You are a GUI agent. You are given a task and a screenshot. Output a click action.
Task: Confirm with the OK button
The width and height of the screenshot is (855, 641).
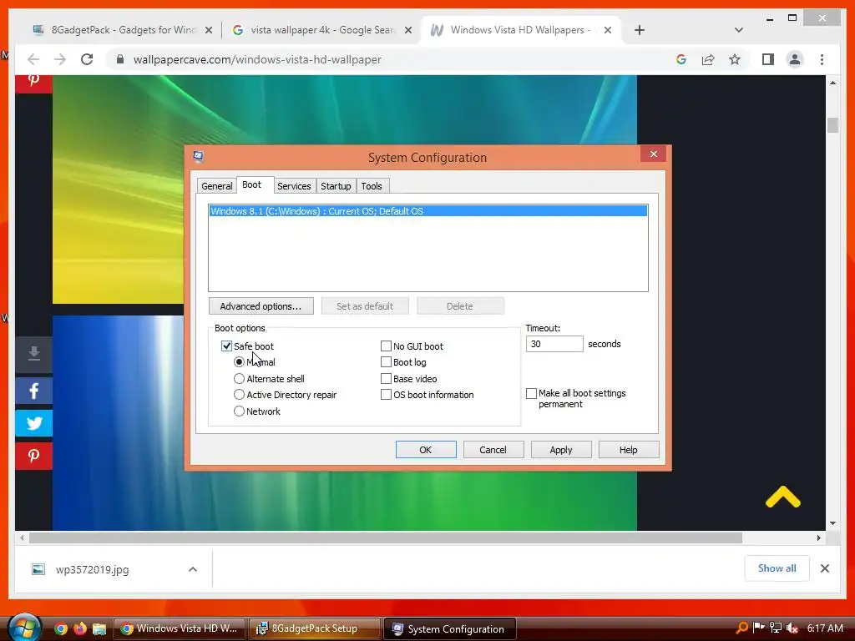[x=426, y=450]
